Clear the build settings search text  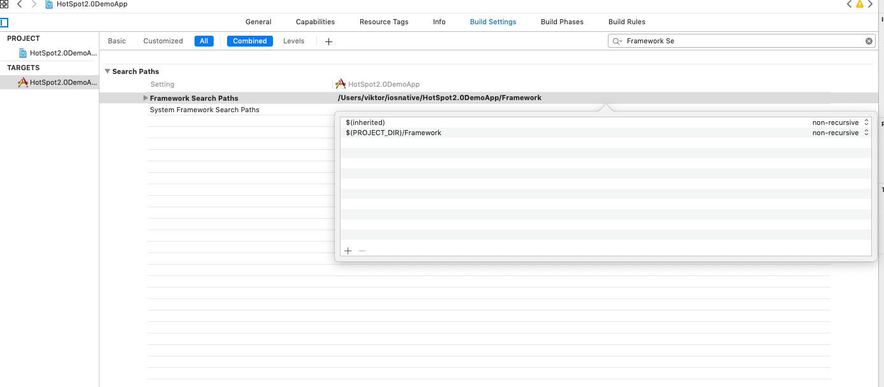(869, 41)
